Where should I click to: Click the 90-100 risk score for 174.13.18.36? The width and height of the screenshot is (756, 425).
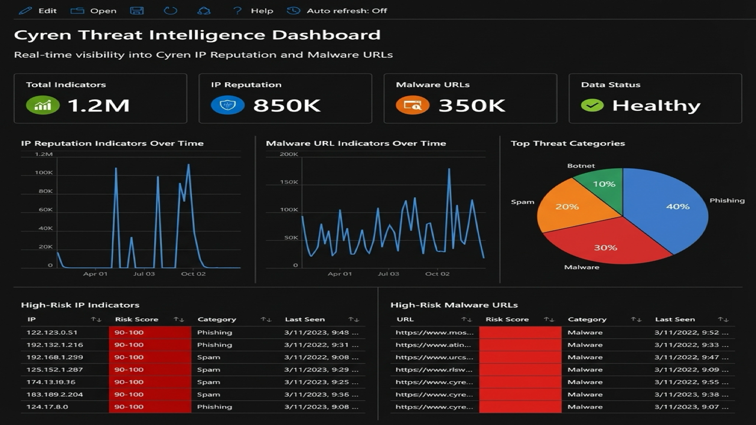click(150, 382)
